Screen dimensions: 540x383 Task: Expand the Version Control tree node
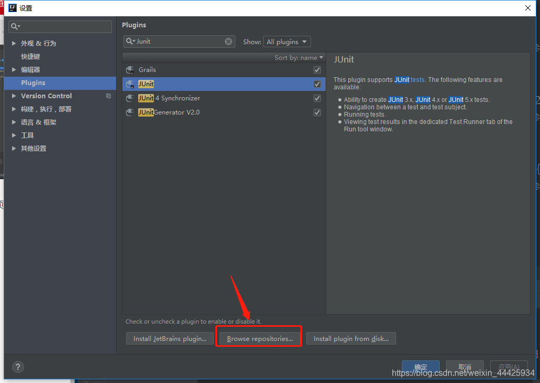(x=14, y=96)
